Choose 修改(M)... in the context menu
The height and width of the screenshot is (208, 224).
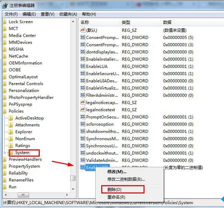116,172
